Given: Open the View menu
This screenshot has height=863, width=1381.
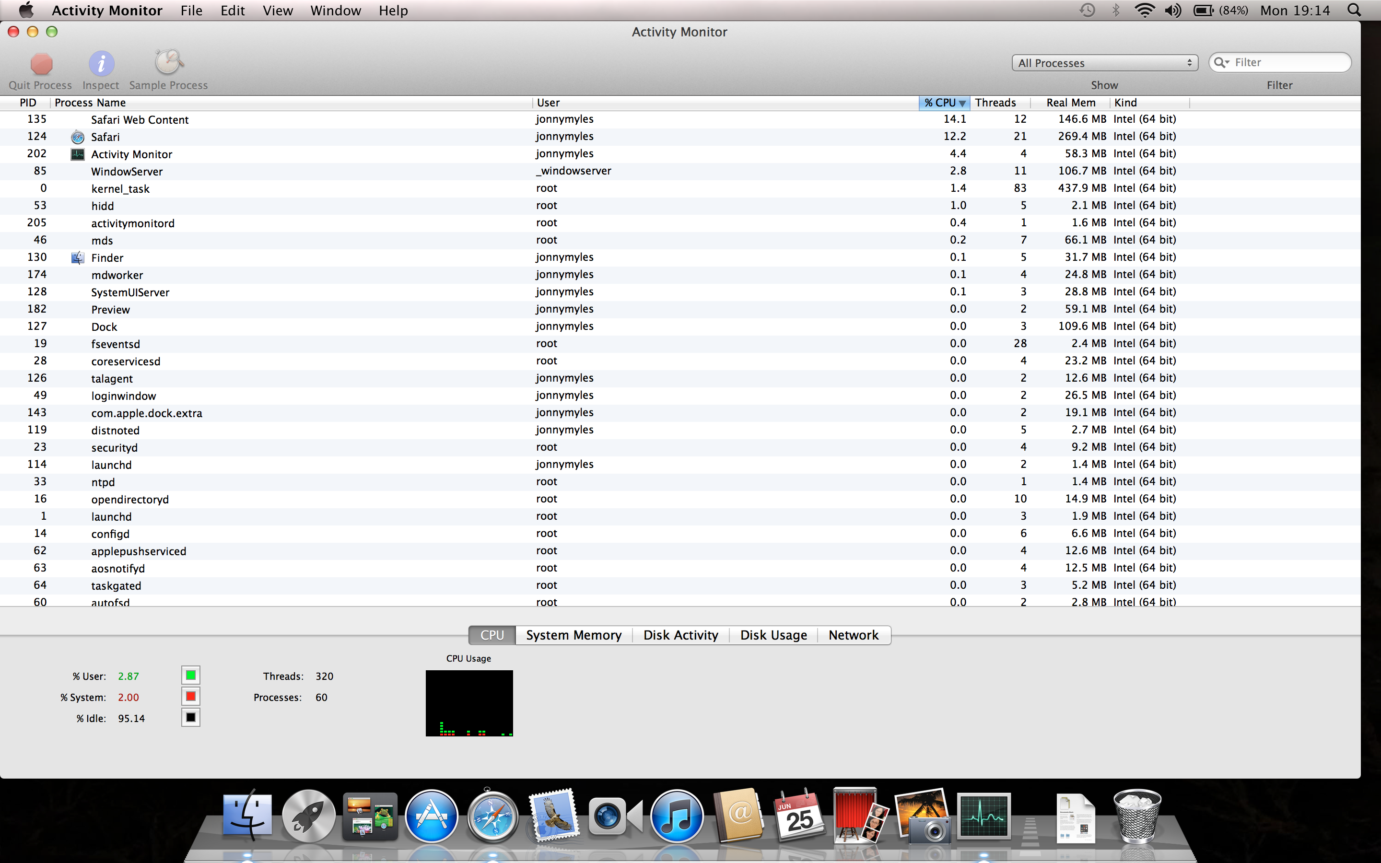Looking at the screenshot, I should pyautogui.click(x=277, y=10).
